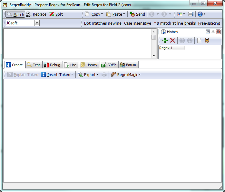Open the Library tab
Viewport: 225px width, 192px height.
click(89, 65)
